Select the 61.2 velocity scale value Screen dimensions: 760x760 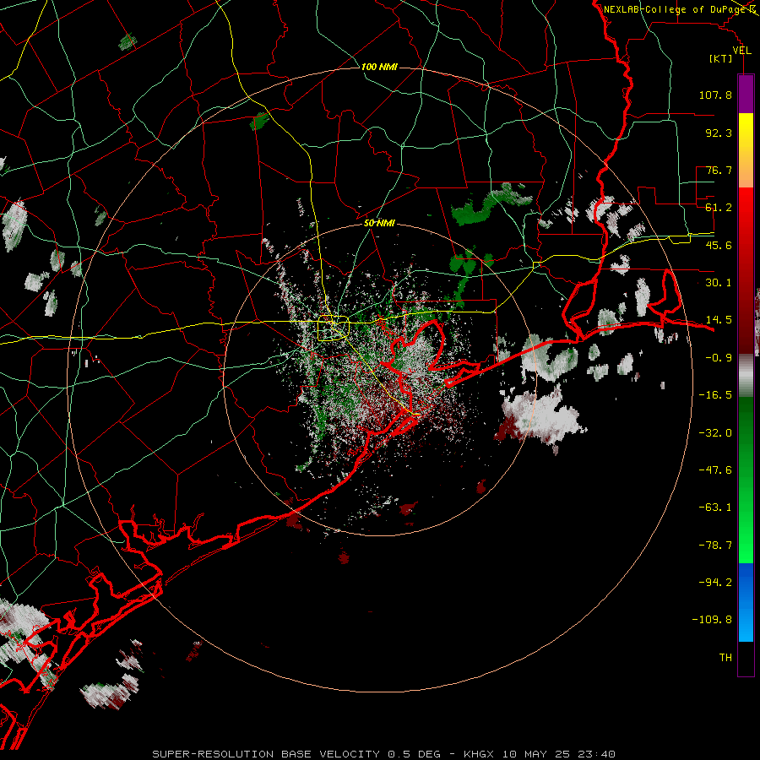coord(719,208)
